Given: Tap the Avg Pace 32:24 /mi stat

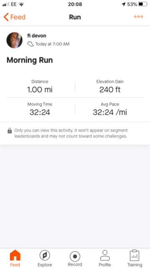Looking at the screenshot, I should click(x=110, y=109).
